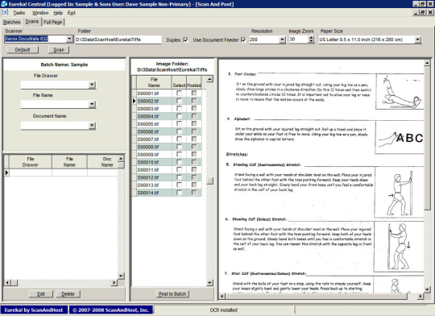Click preview vertical scrollbar thumb
This screenshot has height=316, width=435.
[x=427, y=139]
